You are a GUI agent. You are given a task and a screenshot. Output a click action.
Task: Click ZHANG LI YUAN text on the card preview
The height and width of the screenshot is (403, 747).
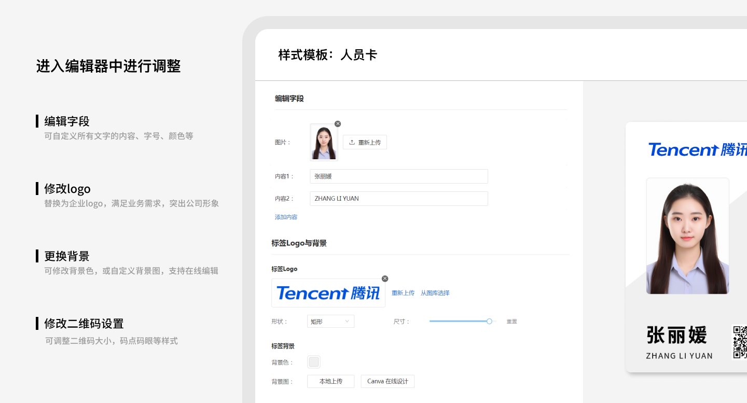click(x=679, y=356)
